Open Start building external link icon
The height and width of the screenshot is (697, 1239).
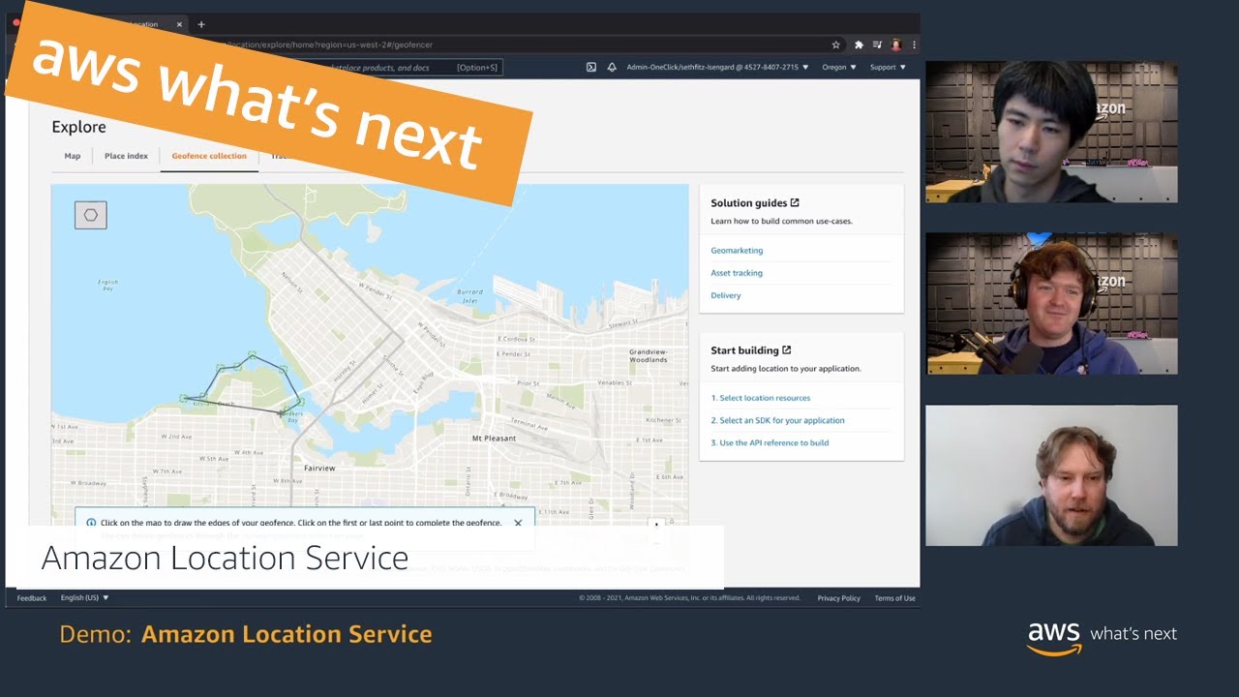pyautogui.click(x=786, y=349)
